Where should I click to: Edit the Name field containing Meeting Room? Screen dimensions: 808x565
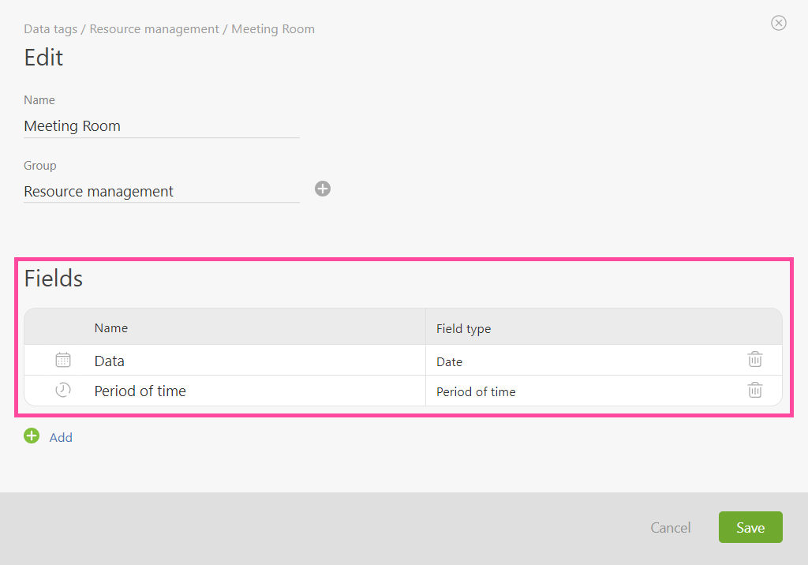162,126
